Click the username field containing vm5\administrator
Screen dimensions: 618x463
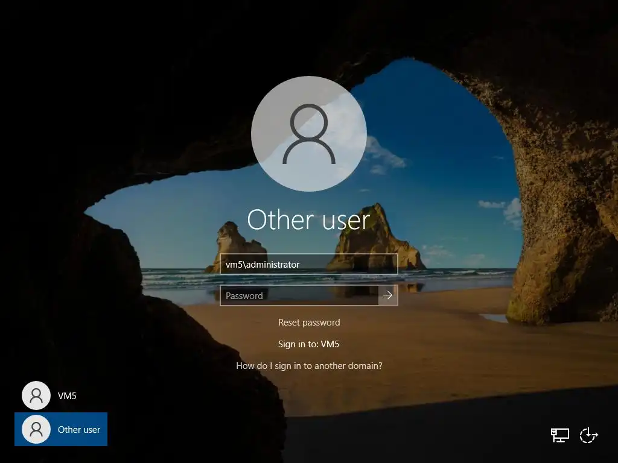click(x=308, y=264)
